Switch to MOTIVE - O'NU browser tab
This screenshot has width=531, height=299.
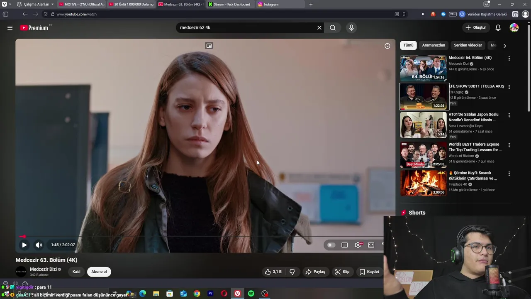(82, 4)
